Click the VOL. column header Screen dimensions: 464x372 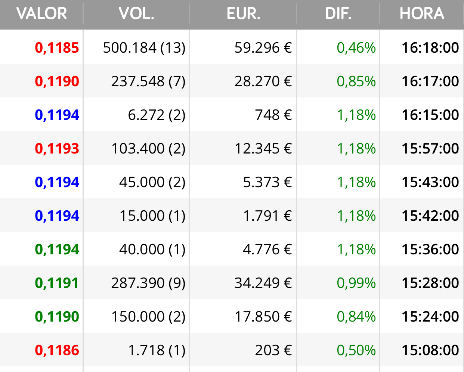[x=136, y=14]
